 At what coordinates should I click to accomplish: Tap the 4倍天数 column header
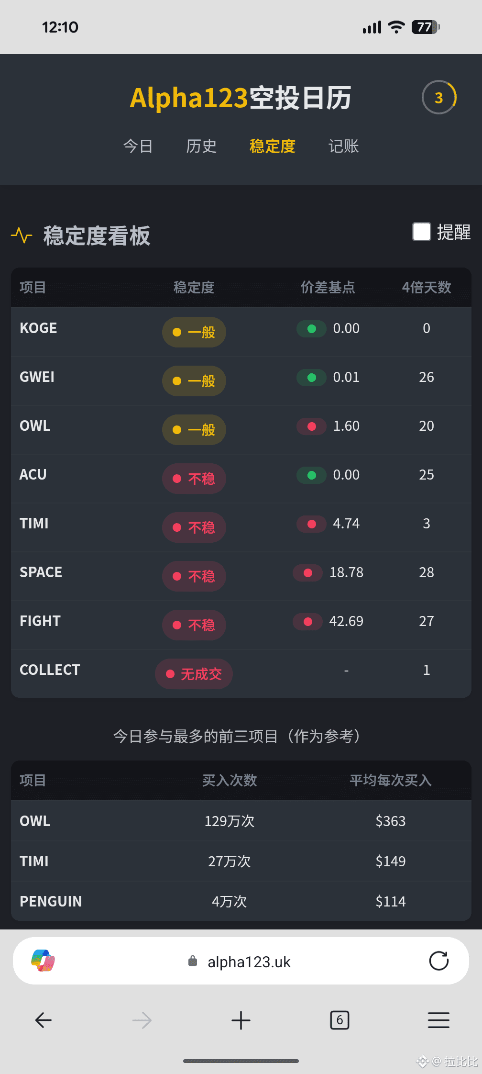point(427,287)
